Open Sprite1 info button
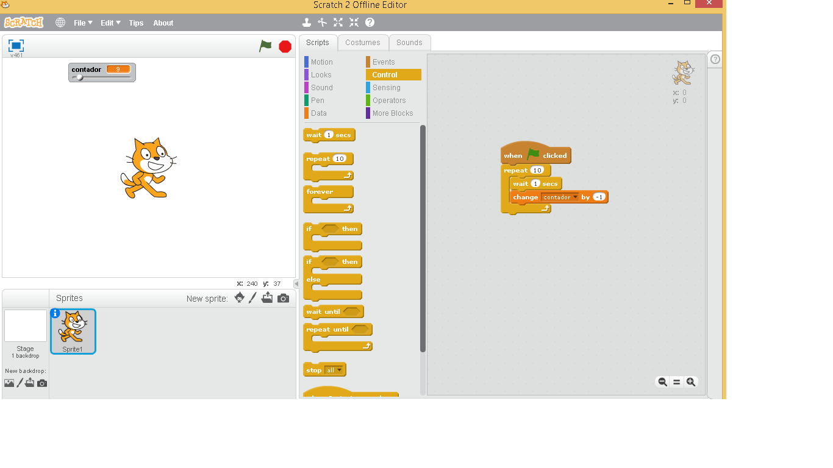The width and height of the screenshot is (833, 468). 55,313
